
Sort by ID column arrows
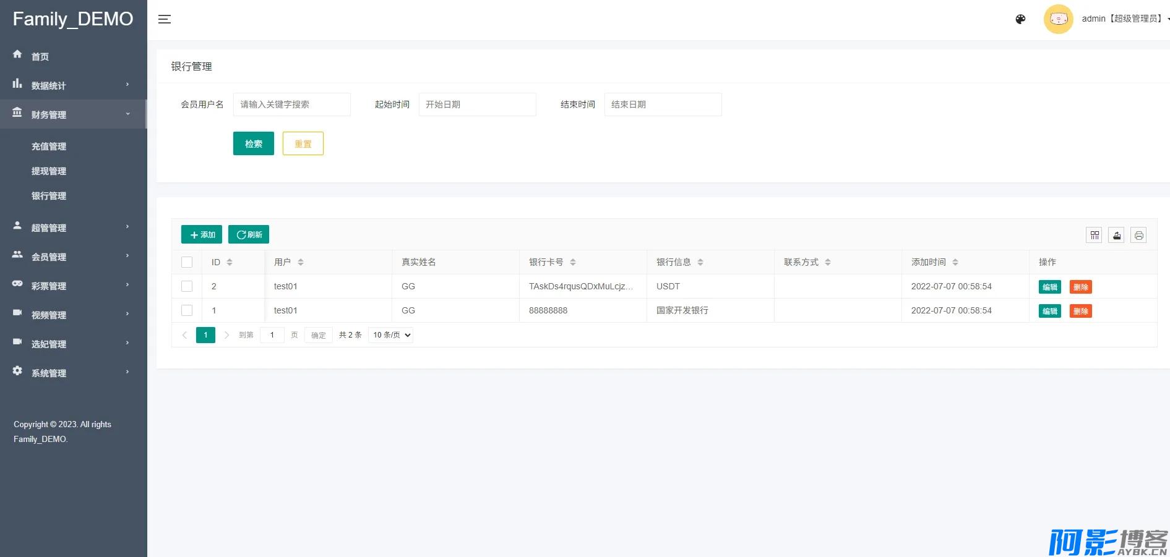pyautogui.click(x=230, y=262)
